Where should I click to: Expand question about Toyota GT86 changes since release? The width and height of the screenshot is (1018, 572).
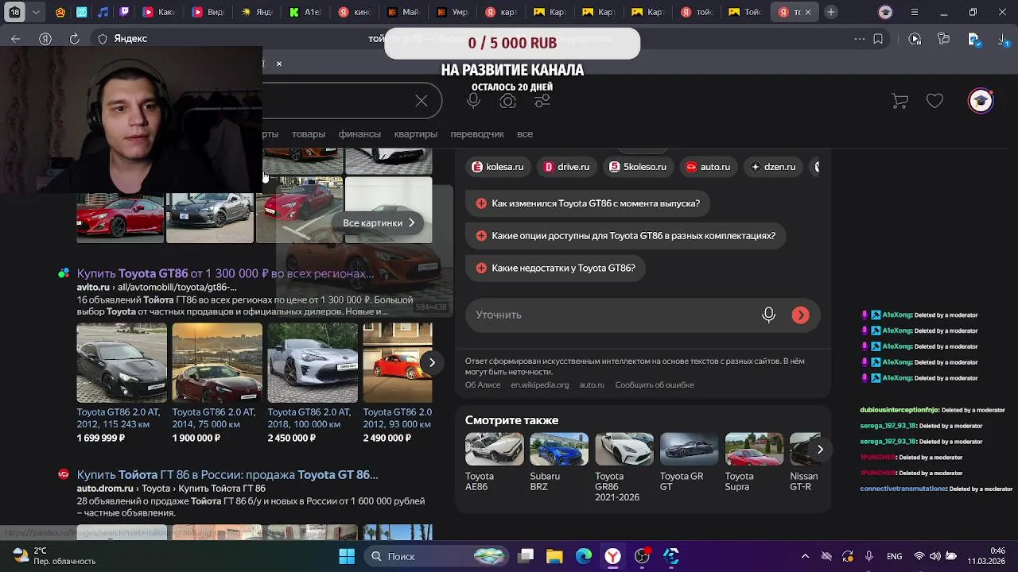coord(588,203)
